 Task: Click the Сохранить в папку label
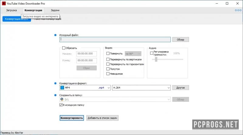tap(71, 95)
